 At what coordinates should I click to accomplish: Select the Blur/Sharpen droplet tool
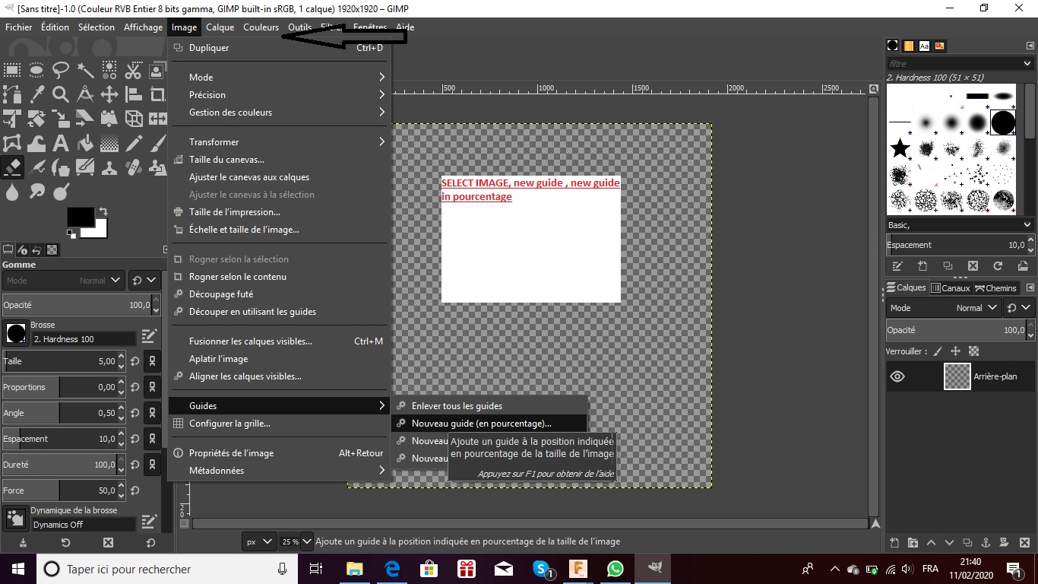[x=12, y=192]
